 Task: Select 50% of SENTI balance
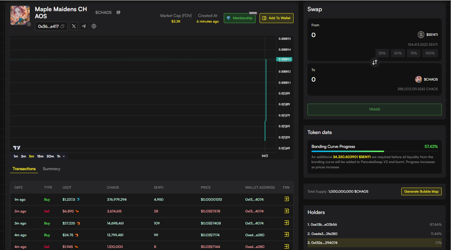pos(398,53)
